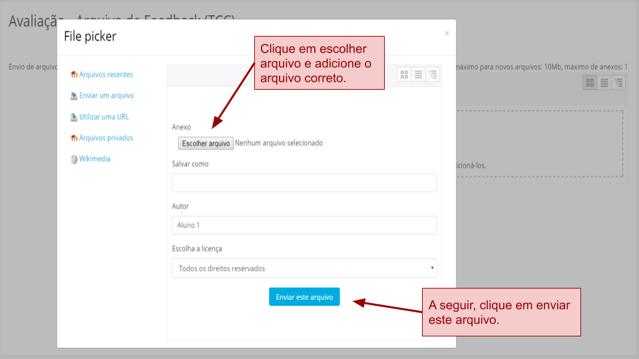This screenshot has width=639, height=359.
Task: Select grid view on background page toolbar
Action: [x=590, y=82]
